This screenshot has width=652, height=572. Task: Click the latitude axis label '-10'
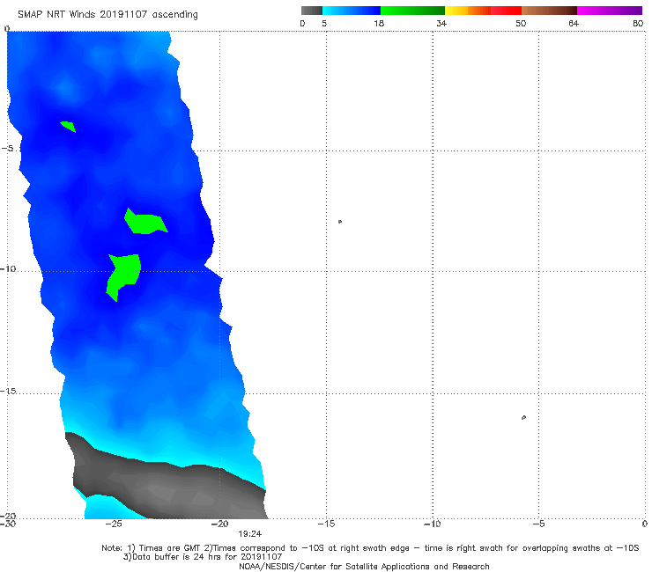click(8, 268)
